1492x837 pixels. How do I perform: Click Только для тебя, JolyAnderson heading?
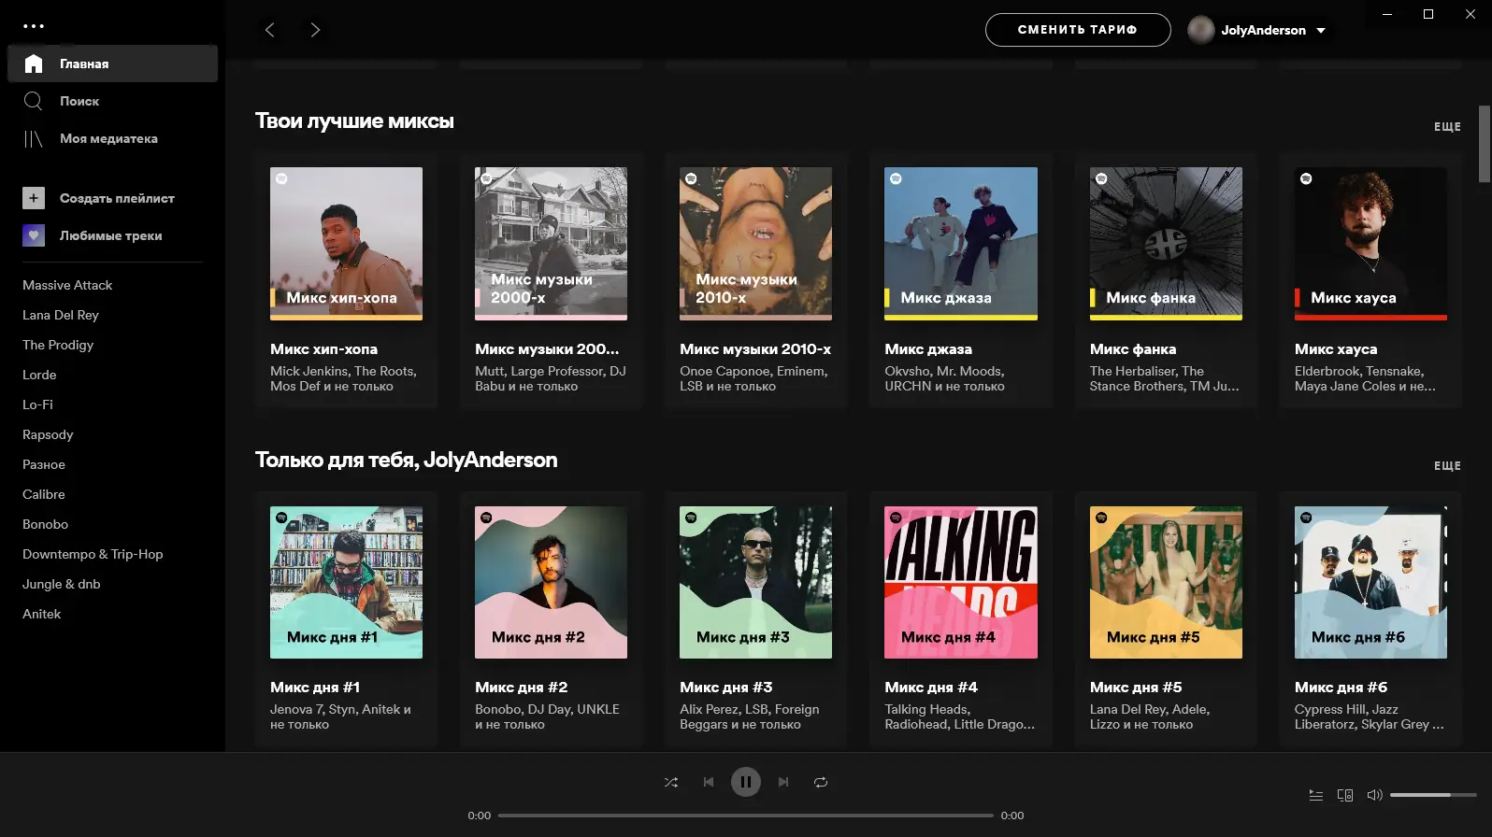pos(406,461)
